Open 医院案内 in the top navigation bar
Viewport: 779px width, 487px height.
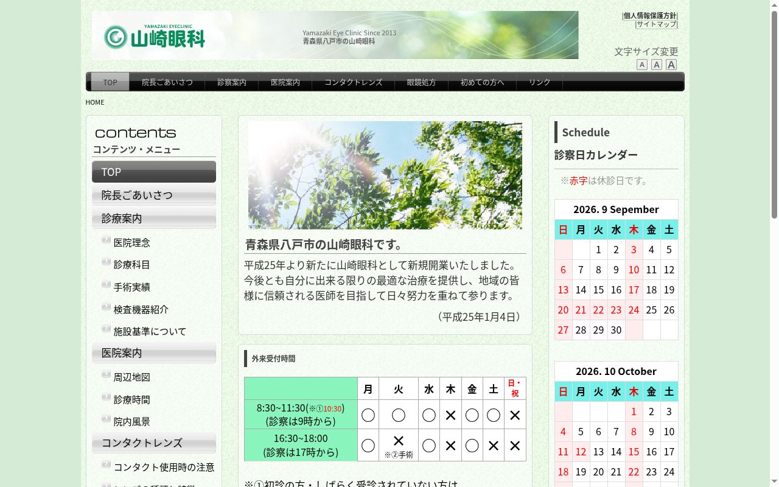click(285, 82)
